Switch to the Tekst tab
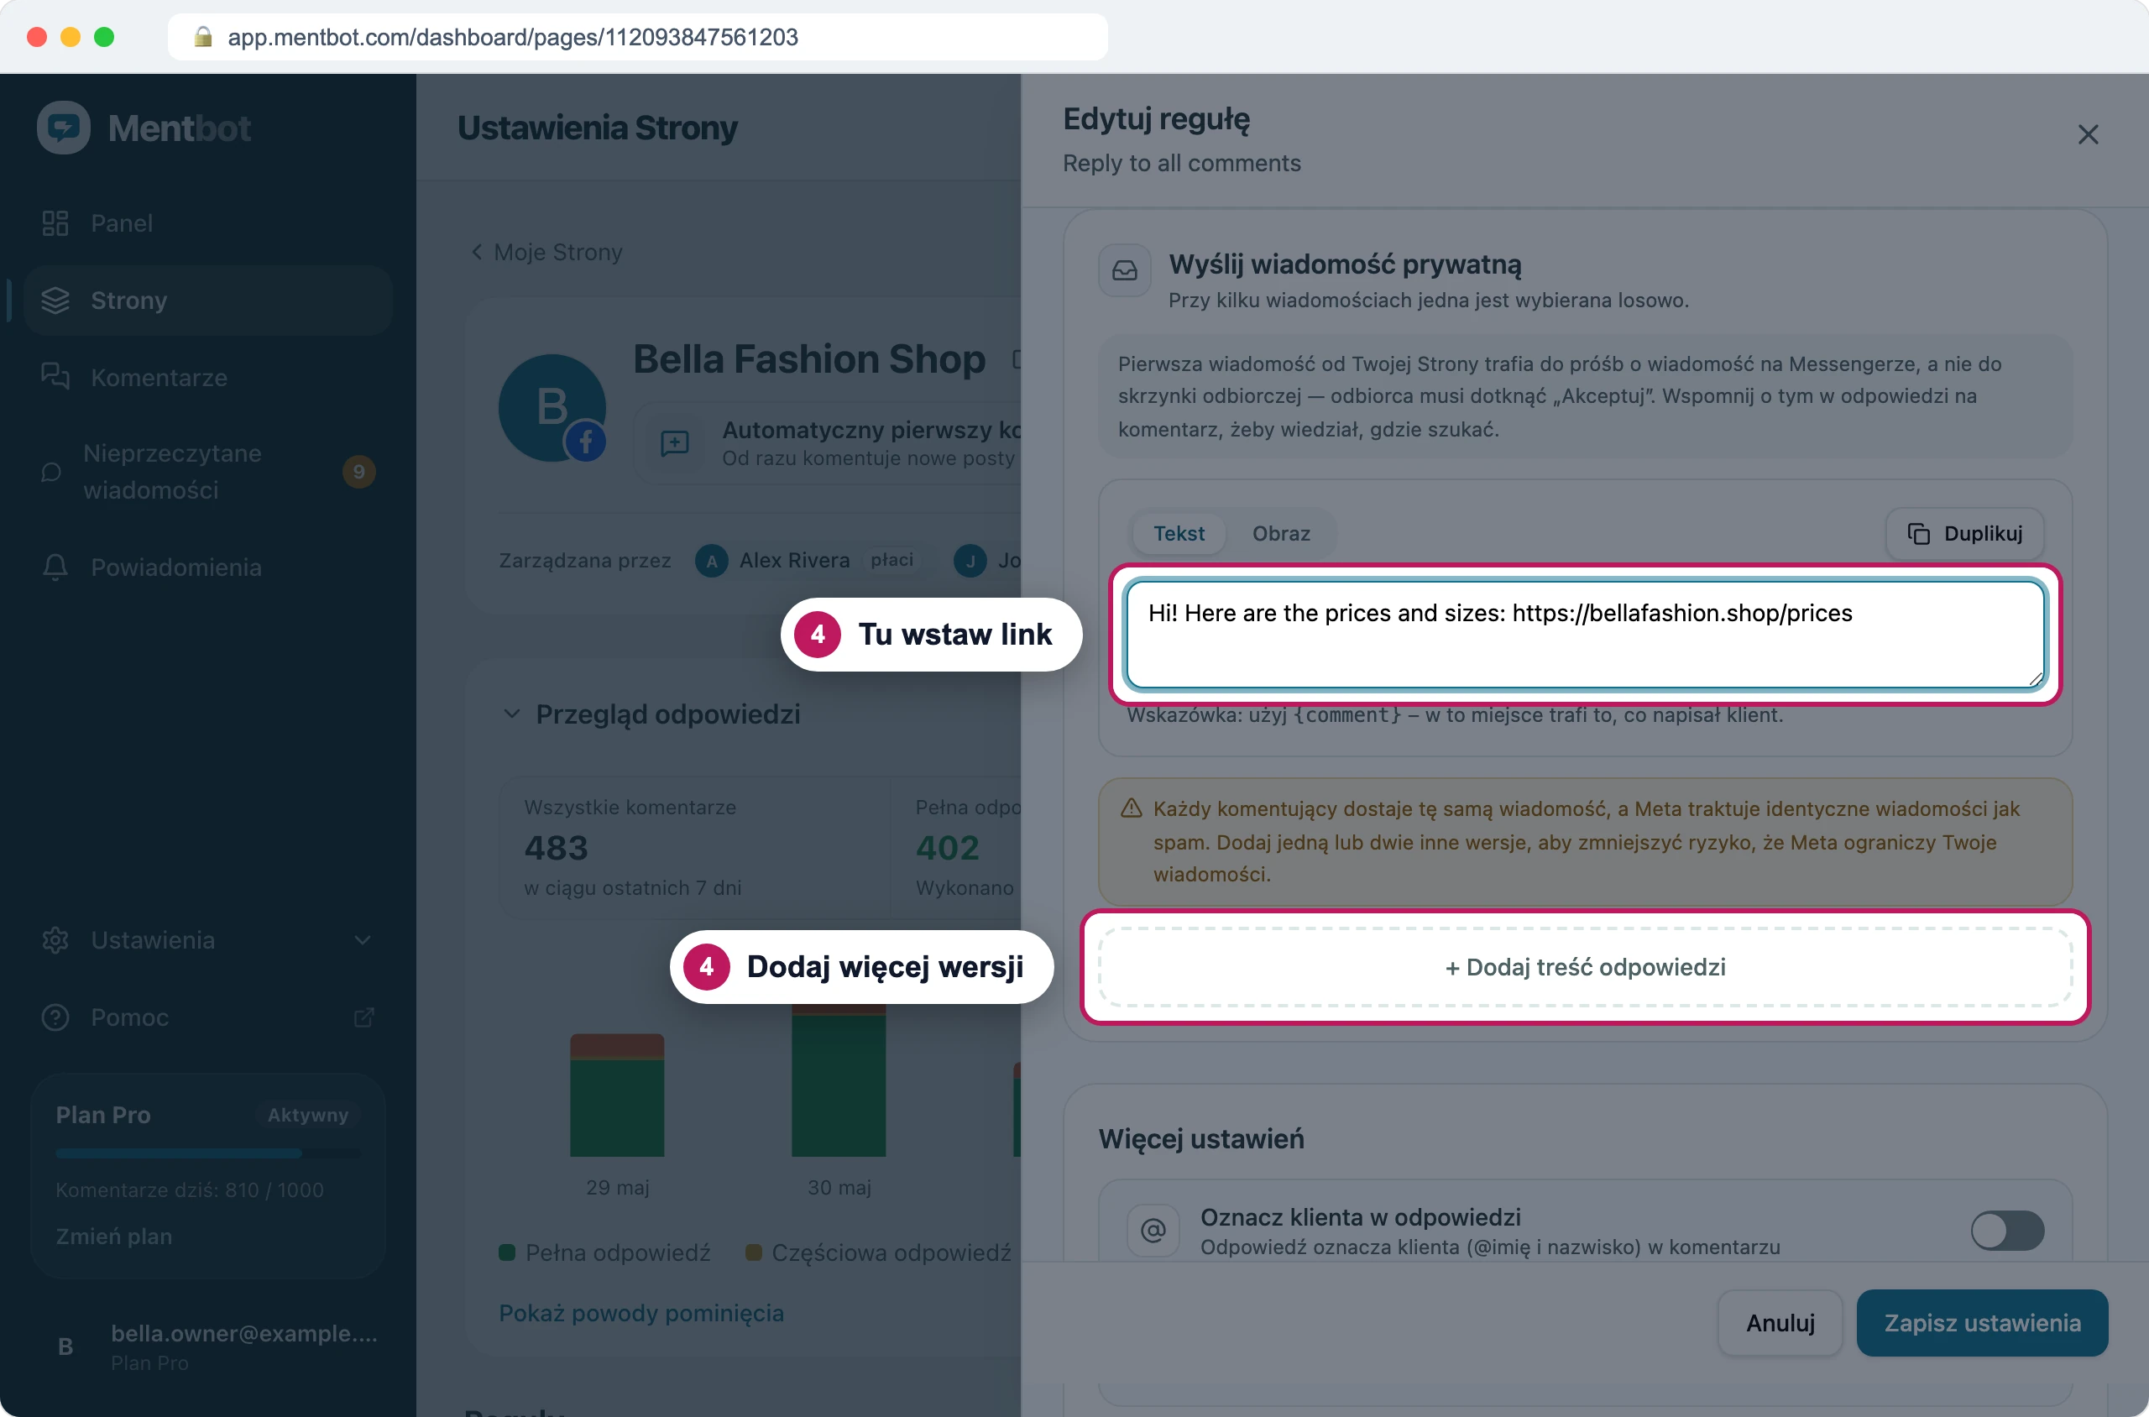Screen dimensions: 2149x1417 click(x=1179, y=533)
